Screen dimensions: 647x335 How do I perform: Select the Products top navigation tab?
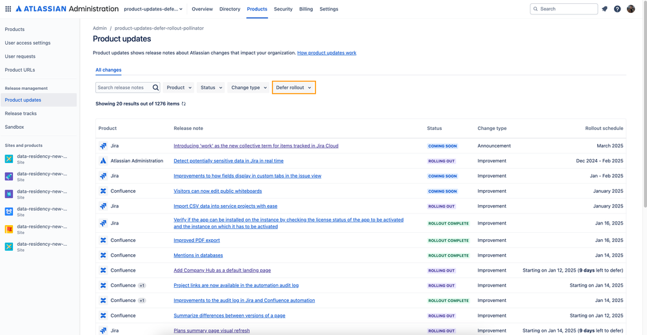[x=257, y=8]
